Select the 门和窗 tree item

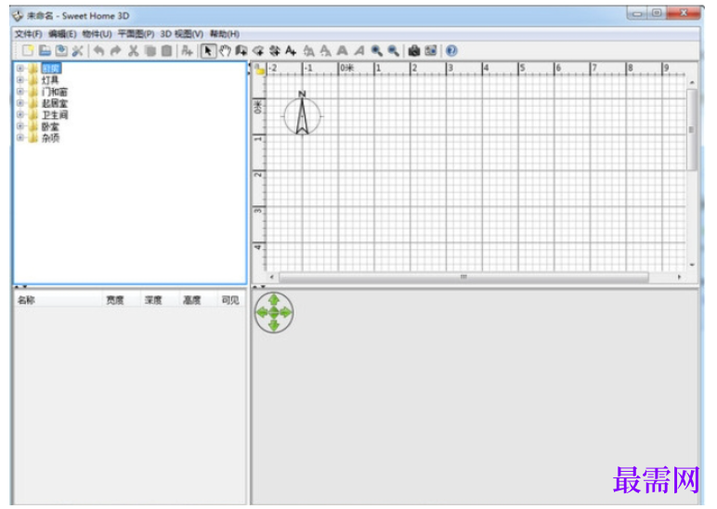click(x=55, y=91)
